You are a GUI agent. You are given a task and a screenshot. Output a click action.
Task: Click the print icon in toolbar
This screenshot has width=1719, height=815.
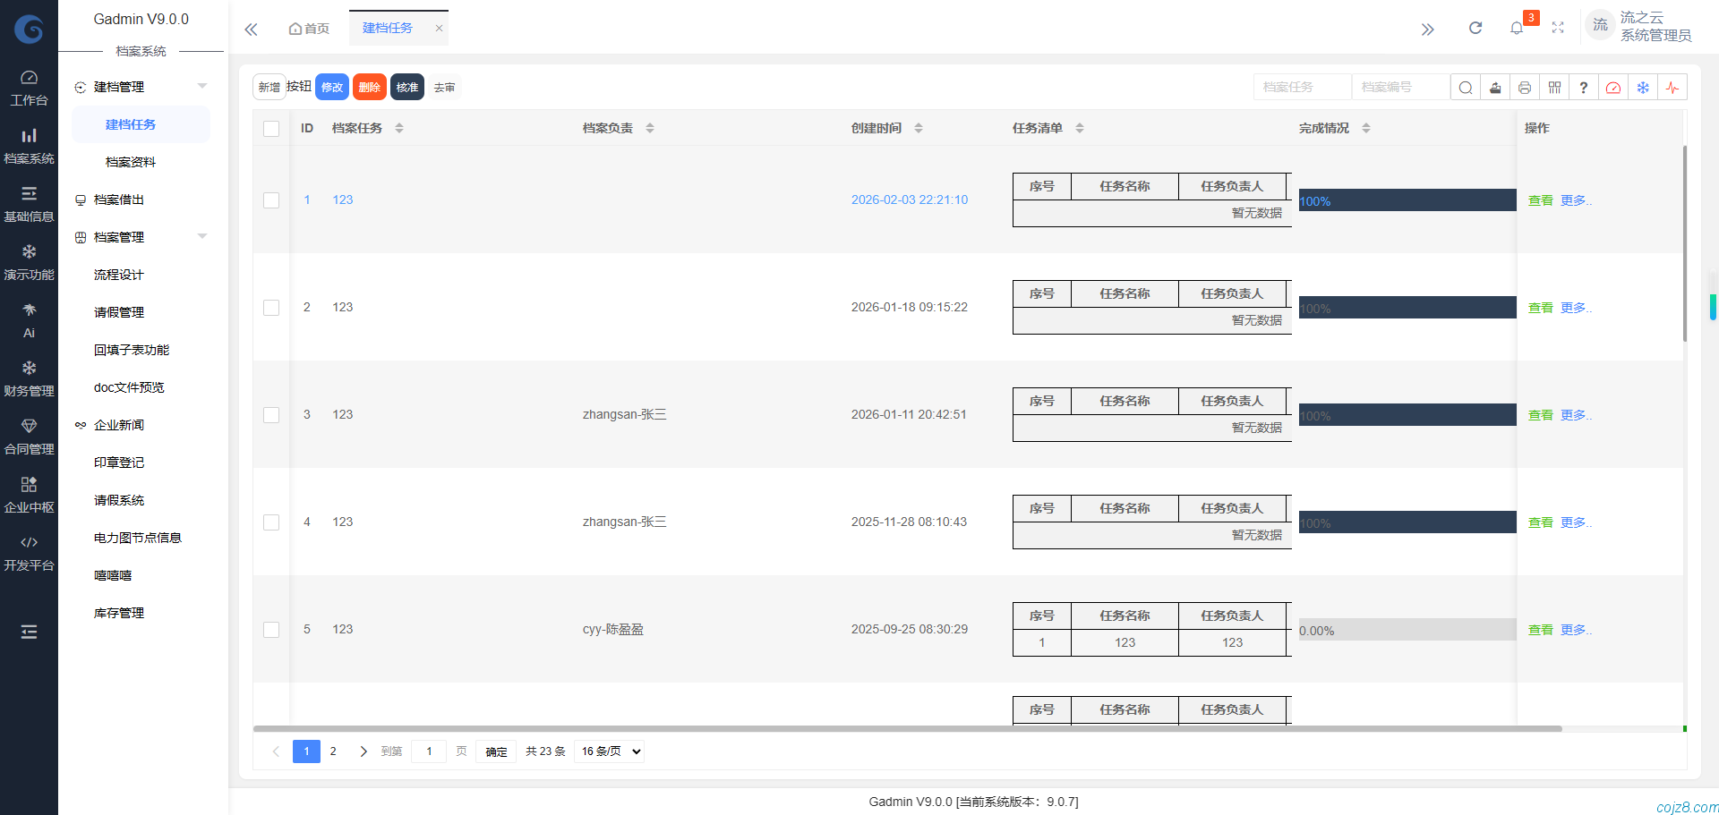(x=1525, y=88)
